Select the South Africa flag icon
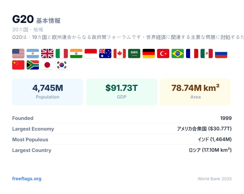244x194 pixels. (33, 65)
